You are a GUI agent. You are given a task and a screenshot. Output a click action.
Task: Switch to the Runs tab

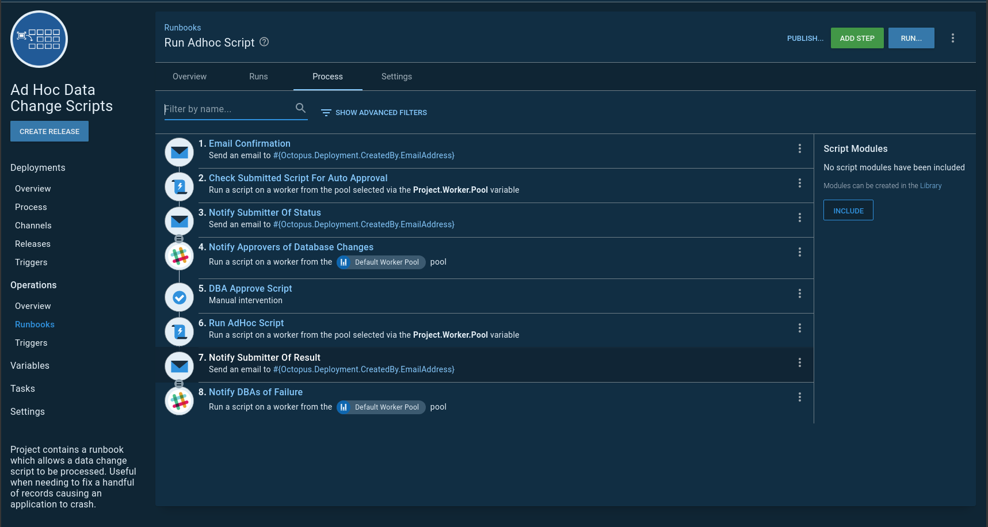[x=258, y=77]
